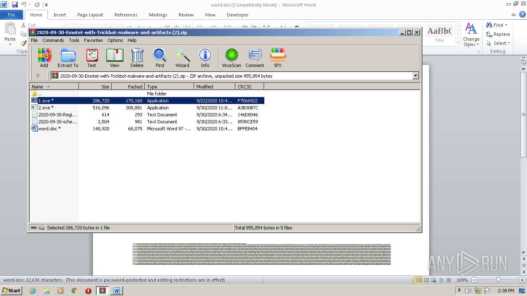Screen dimensions: 527x296
Task: Click Replace in Word Editing group
Action: point(498,34)
